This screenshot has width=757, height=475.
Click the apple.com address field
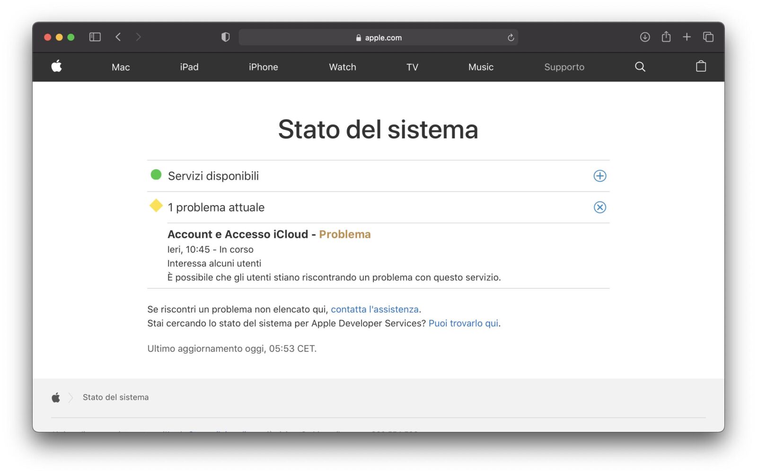pos(378,37)
